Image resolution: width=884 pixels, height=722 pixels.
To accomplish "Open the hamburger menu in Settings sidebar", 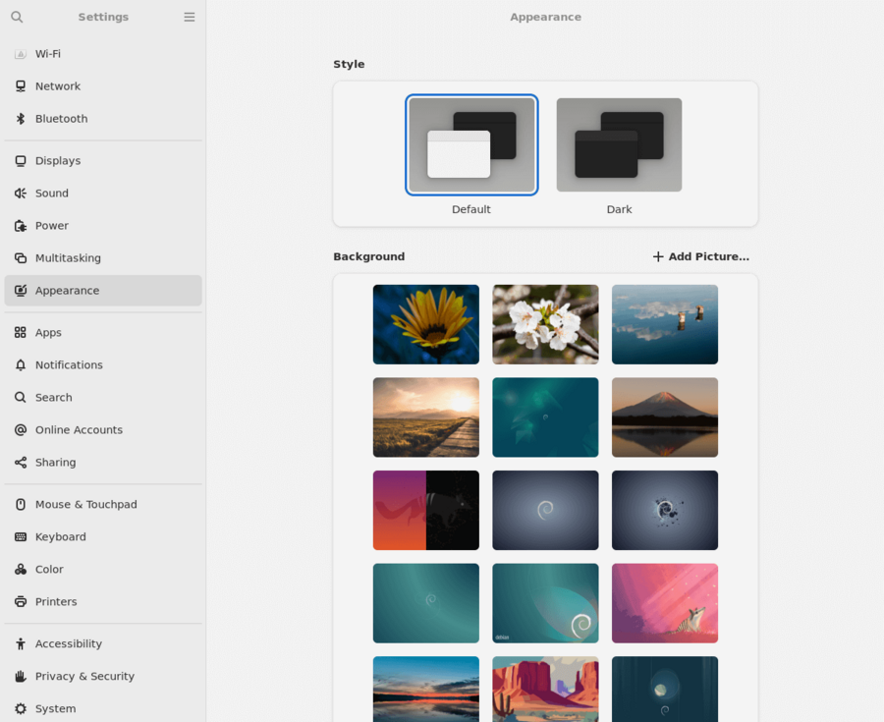I will click(190, 17).
